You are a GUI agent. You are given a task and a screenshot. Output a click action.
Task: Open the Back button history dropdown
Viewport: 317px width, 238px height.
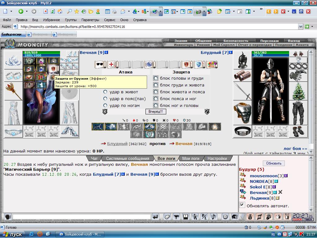click(27, 11)
